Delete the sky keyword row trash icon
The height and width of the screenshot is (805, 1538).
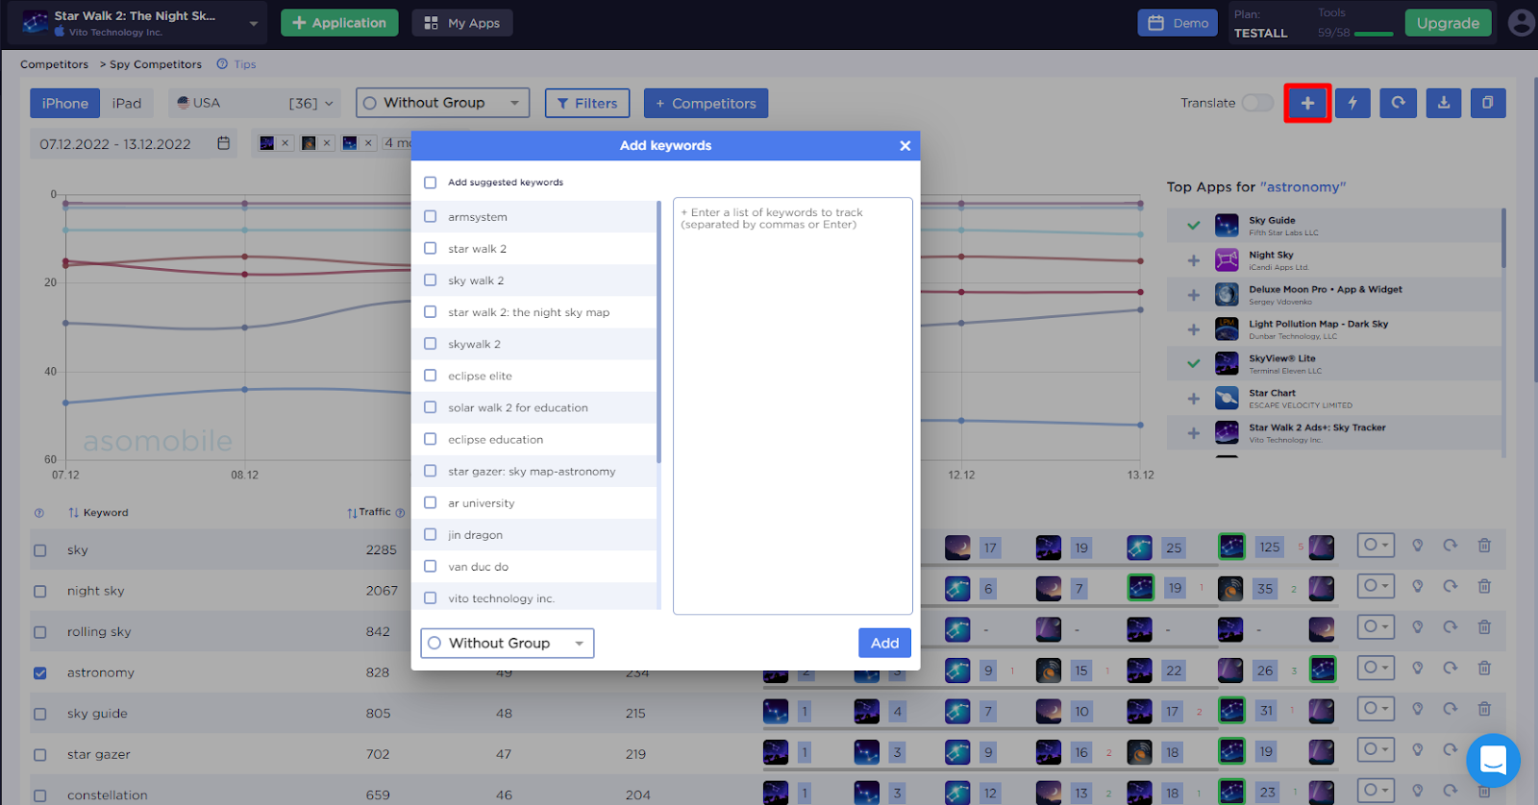click(1484, 546)
